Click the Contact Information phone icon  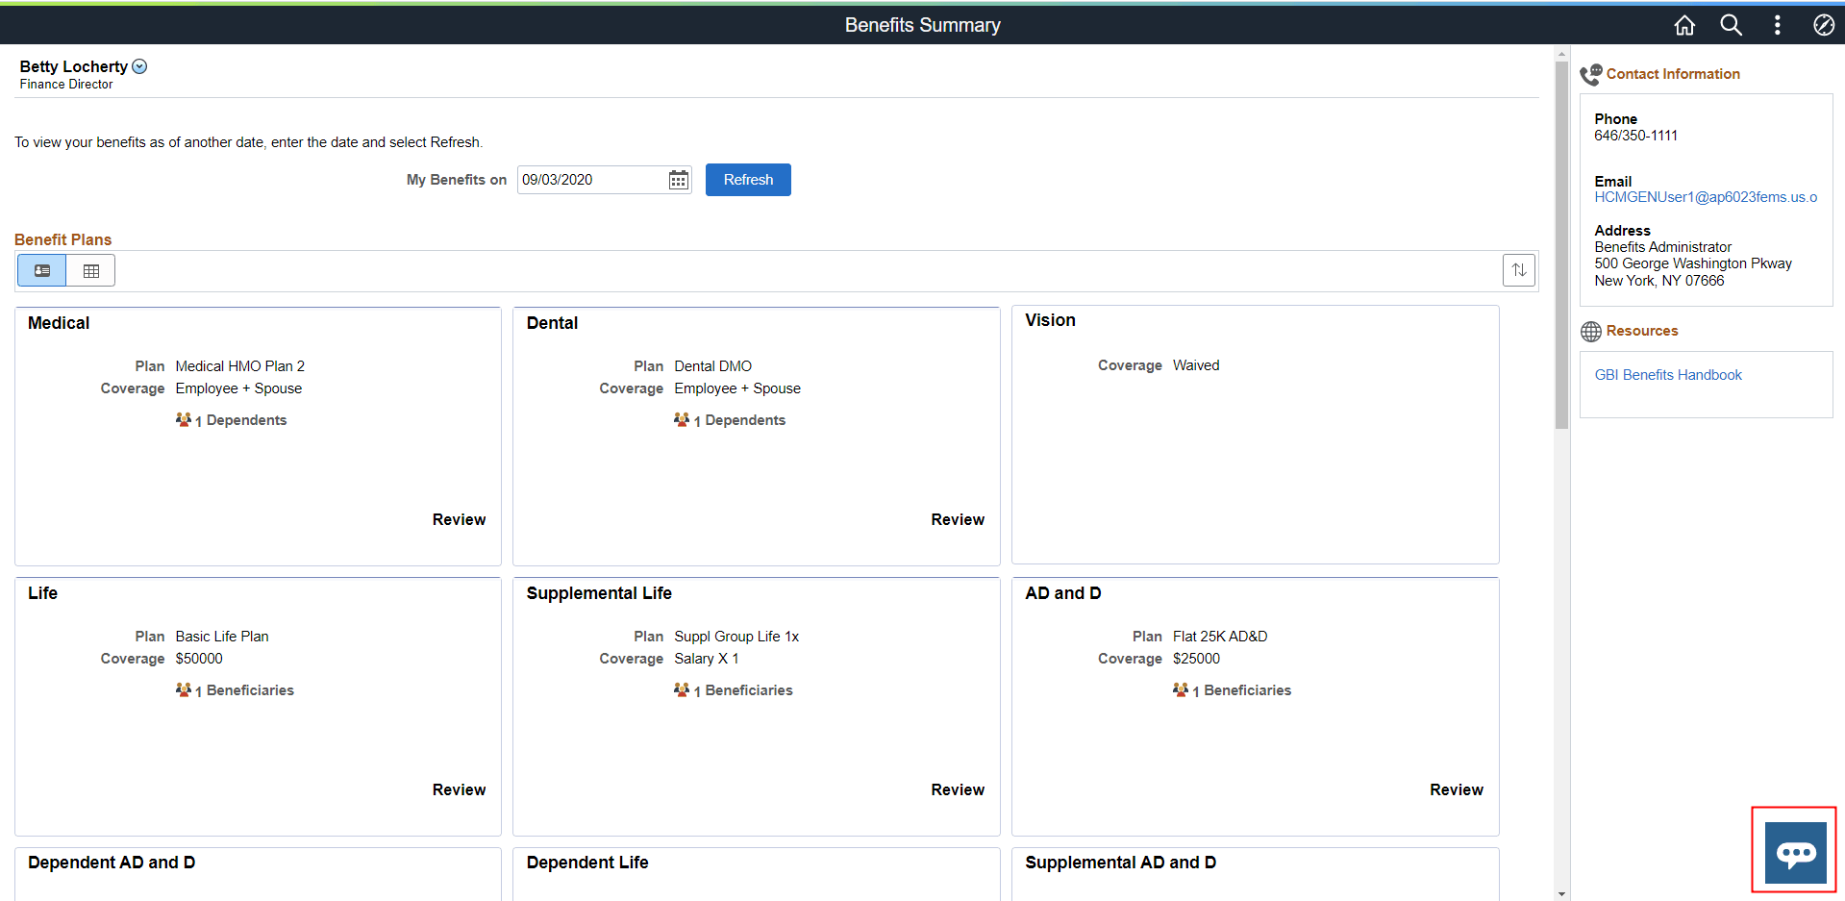point(1591,74)
